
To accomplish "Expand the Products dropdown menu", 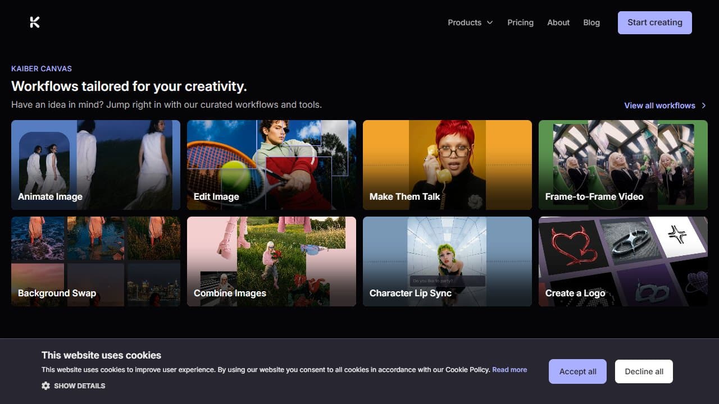I will click(470, 22).
